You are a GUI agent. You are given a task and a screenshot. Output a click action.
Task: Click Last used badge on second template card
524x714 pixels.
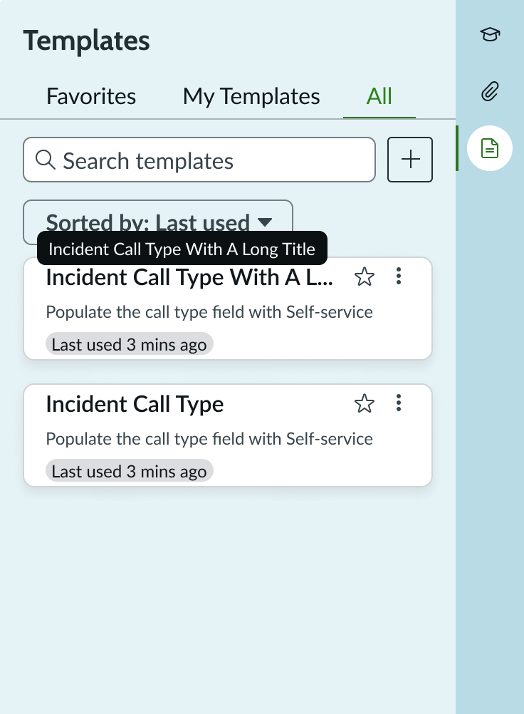click(129, 472)
